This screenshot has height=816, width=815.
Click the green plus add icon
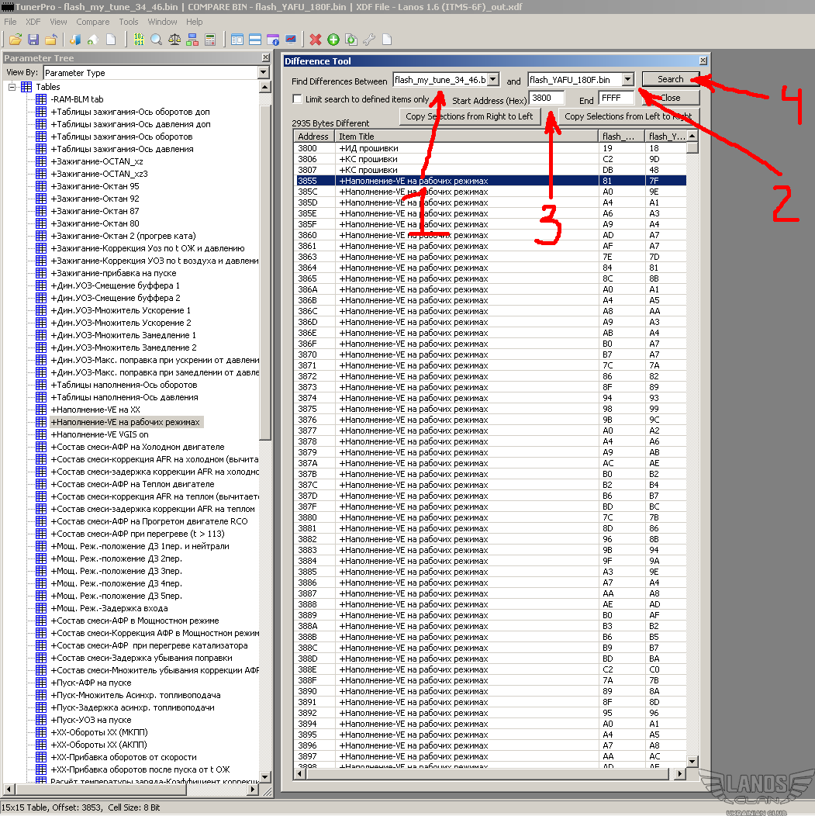point(333,40)
